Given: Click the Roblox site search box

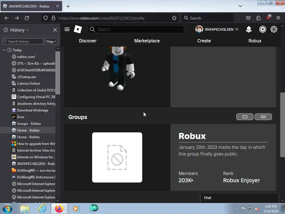Looking at the screenshot, I should 136,29.
